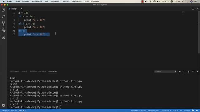200x112 pixels.
Task: Open notifications bell in status bar
Action: tap(197, 110)
